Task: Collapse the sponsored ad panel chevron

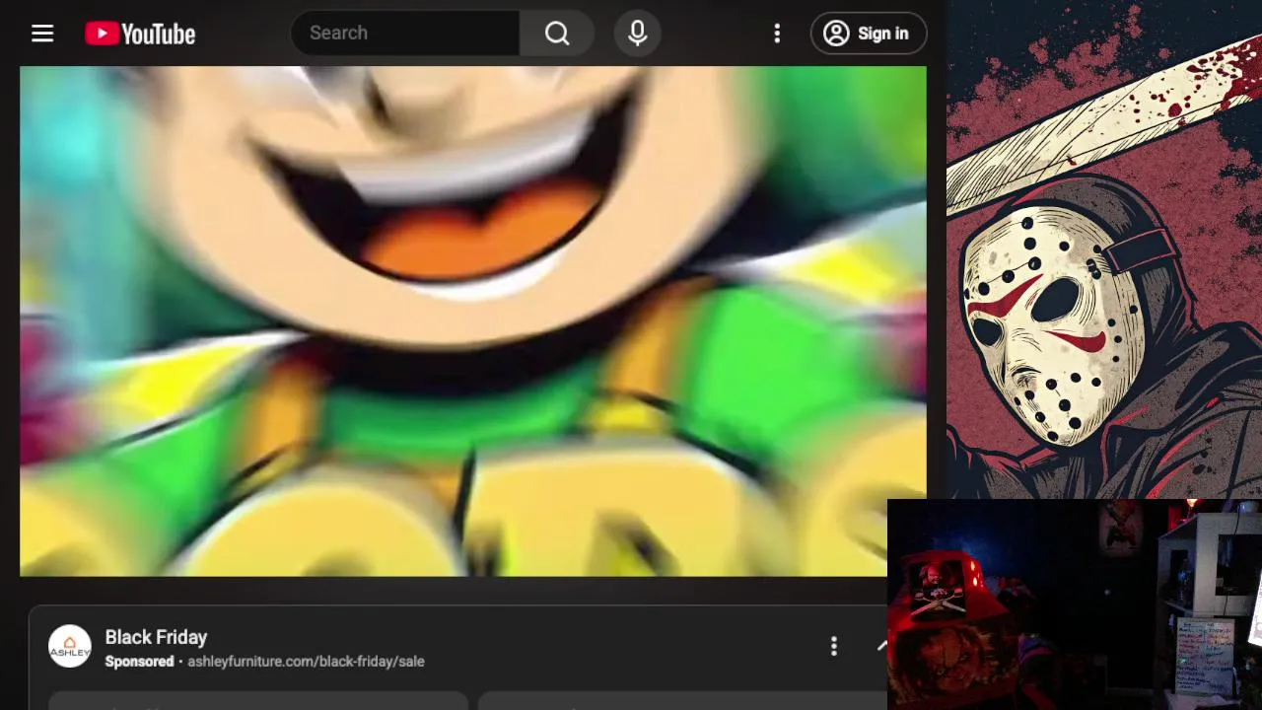Action: (x=880, y=646)
